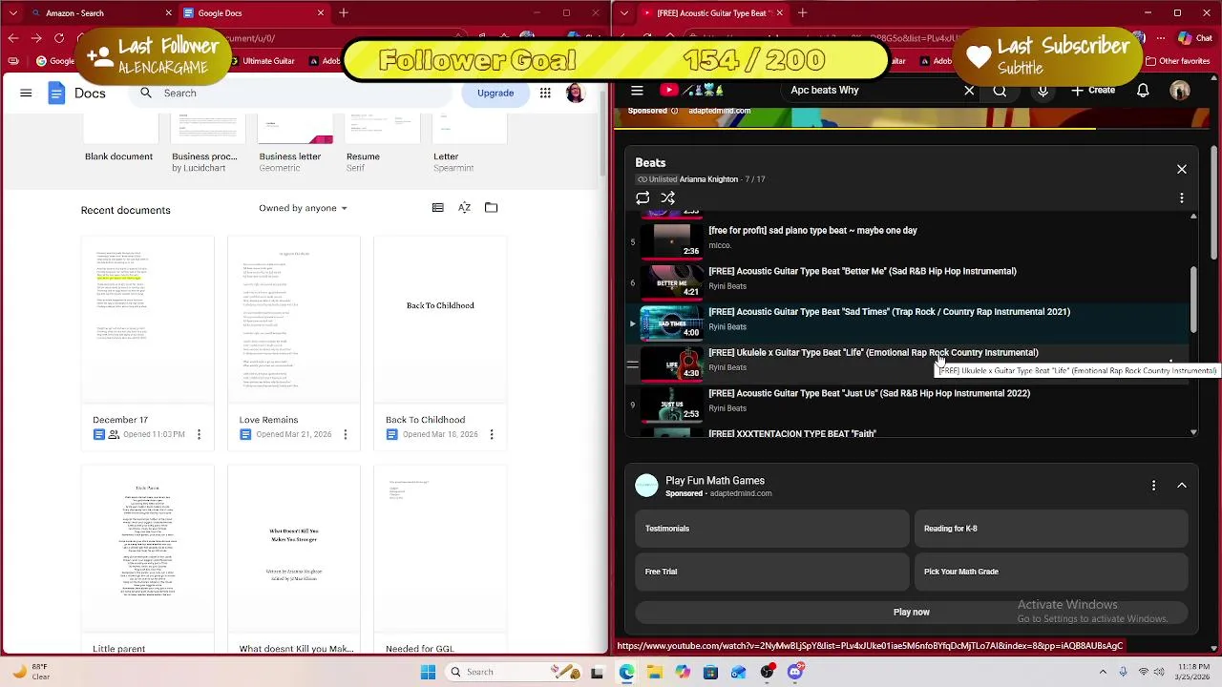Open the Google apps grid in Docs
The height and width of the screenshot is (687, 1222).
tap(545, 93)
